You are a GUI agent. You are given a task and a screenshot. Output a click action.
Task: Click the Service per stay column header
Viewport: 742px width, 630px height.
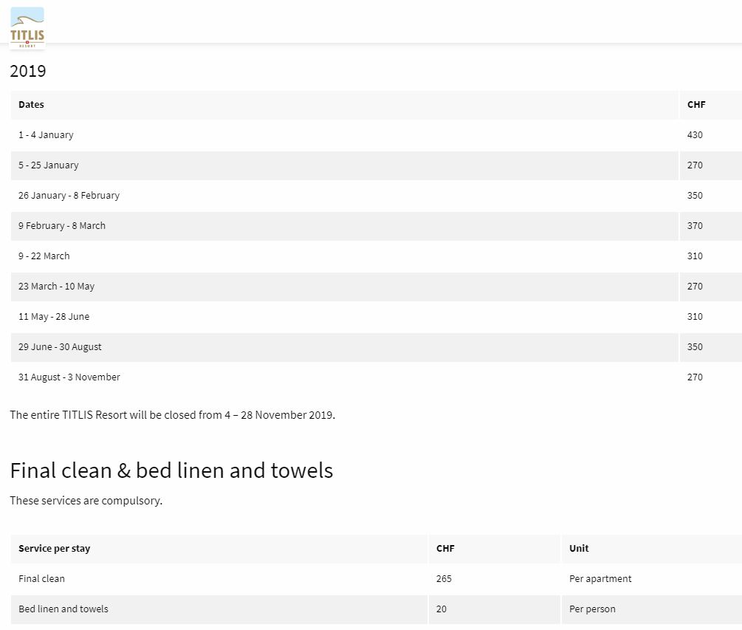click(55, 549)
